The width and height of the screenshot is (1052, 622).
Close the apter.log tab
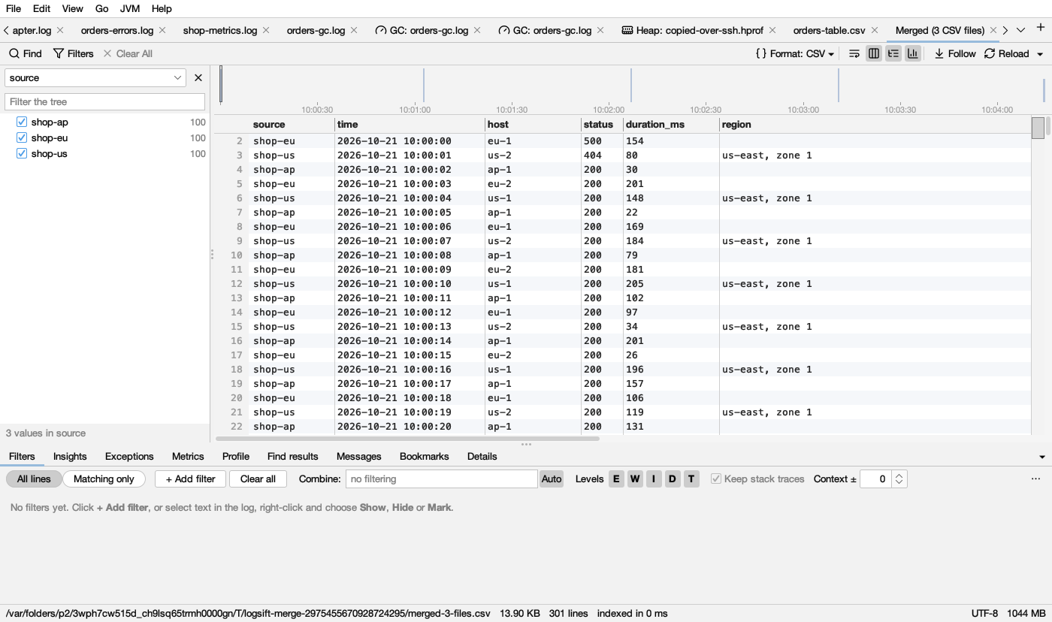[x=60, y=30]
